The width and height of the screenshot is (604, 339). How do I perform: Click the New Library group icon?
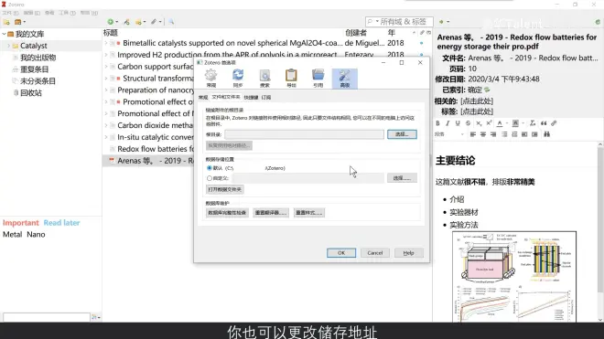(x=17, y=22)
